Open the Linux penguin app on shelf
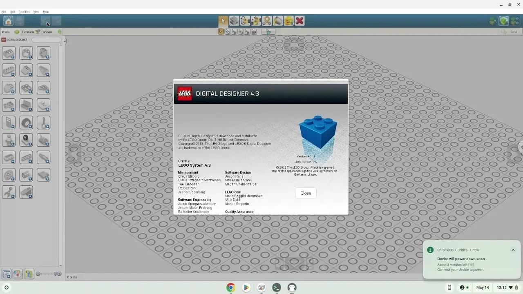The width and height of the screenshot is (523, 294). click(x=292, y=287)
